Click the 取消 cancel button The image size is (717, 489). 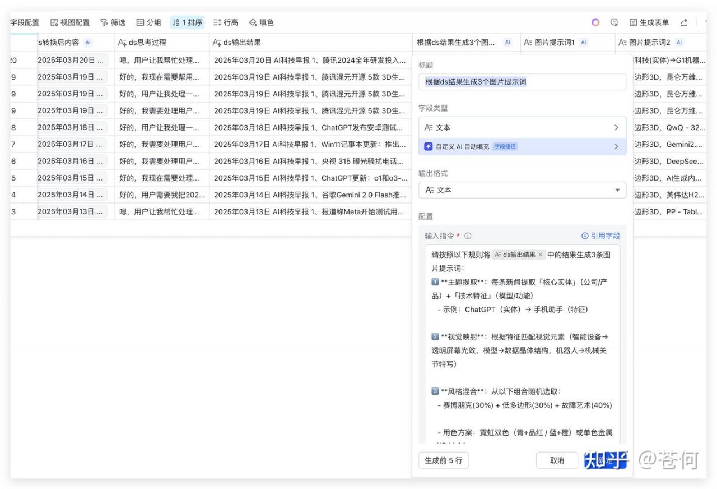pos(557,460)
